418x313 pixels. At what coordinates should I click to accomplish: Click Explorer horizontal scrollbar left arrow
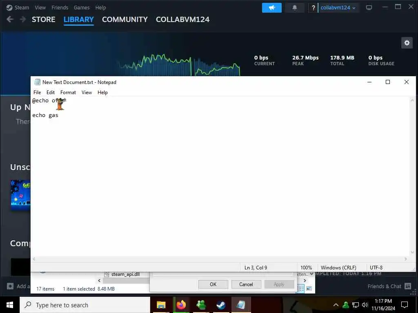(99, 280)
